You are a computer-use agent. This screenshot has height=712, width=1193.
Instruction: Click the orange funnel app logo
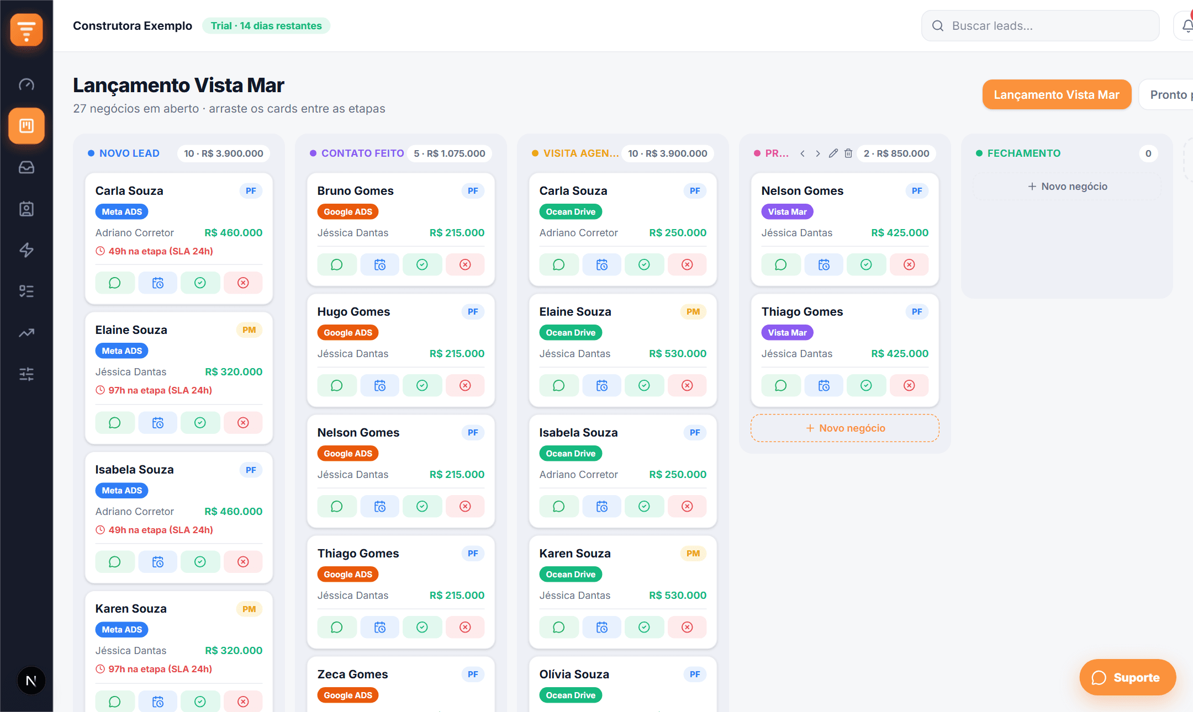click(27, 30)
